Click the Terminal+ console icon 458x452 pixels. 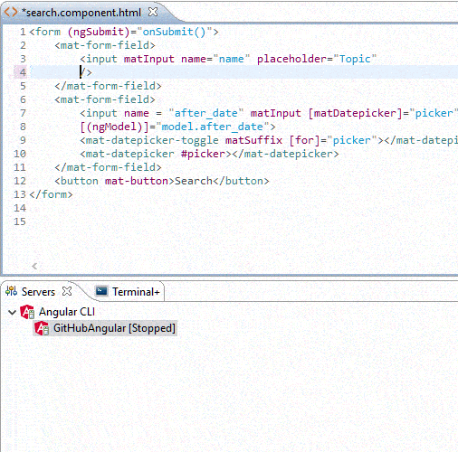click(x=101, y=291)
